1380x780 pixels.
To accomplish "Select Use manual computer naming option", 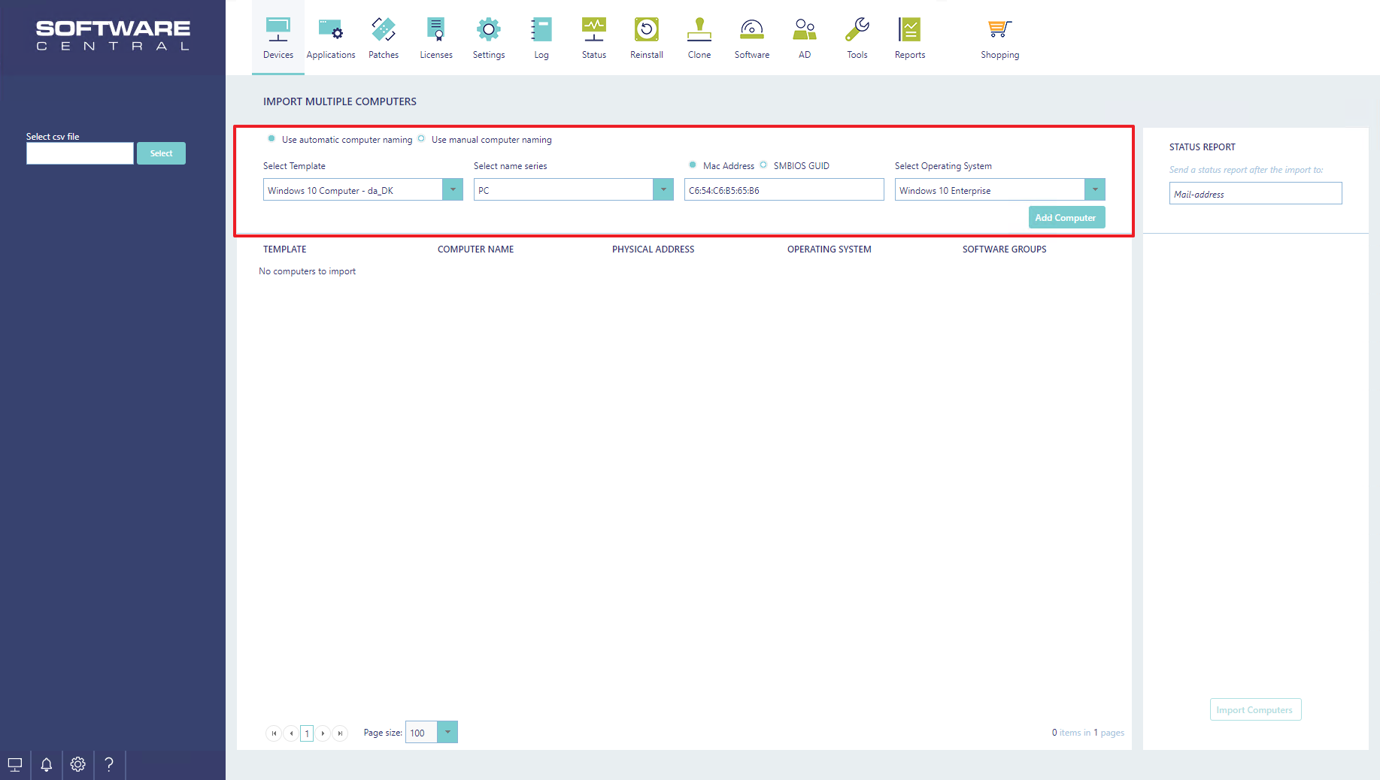I will [421, 139].
